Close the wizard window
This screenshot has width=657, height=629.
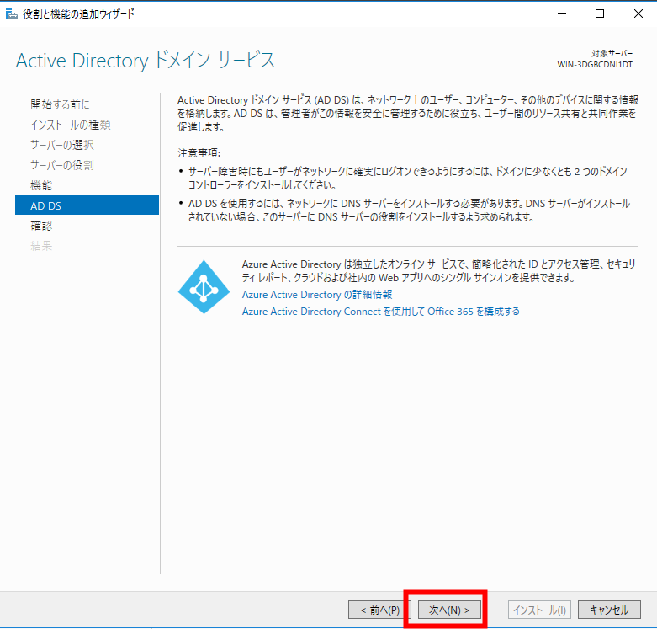(x=638, y=13)
